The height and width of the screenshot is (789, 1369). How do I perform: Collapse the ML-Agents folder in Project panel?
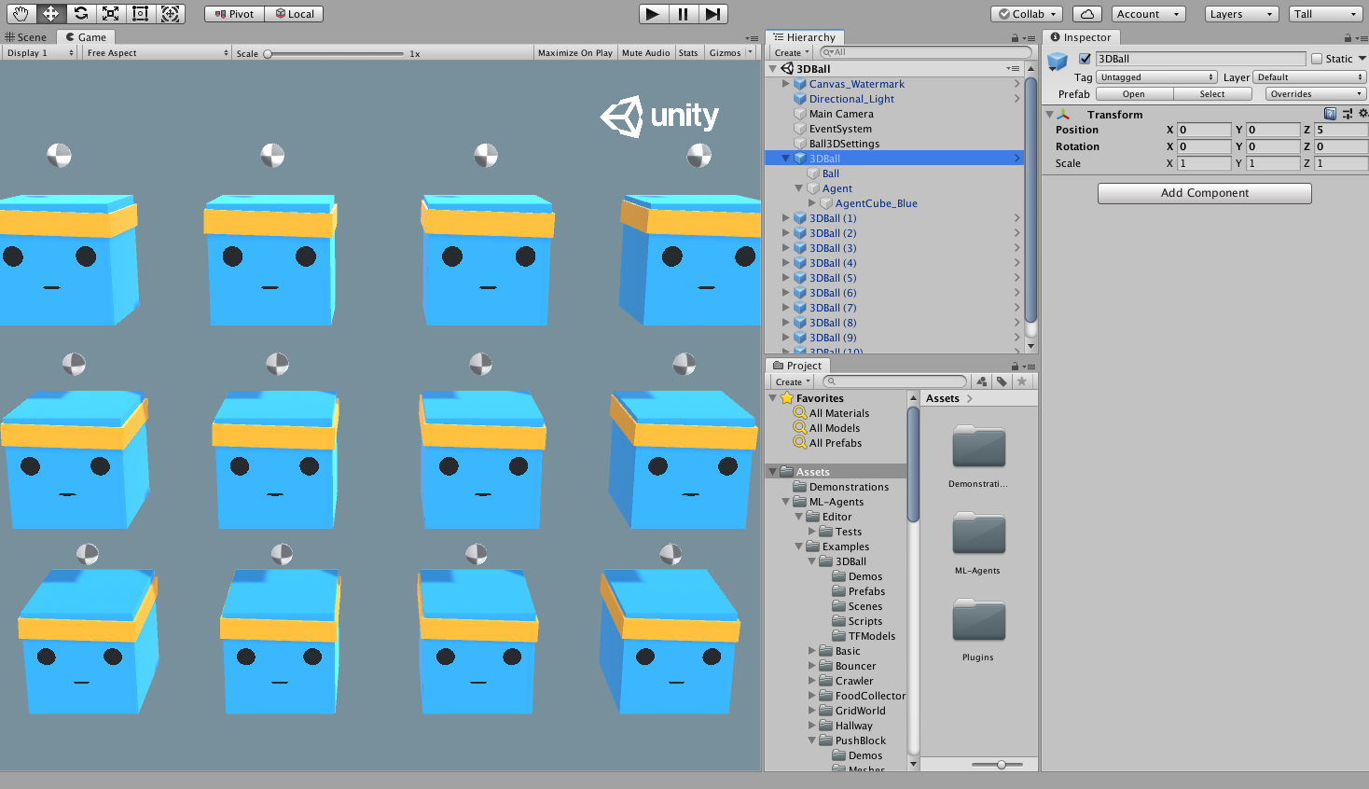coord(785,501)
